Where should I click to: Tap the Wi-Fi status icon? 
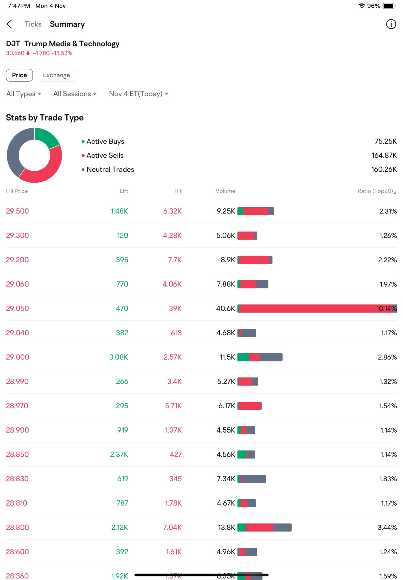pos(361,6)
